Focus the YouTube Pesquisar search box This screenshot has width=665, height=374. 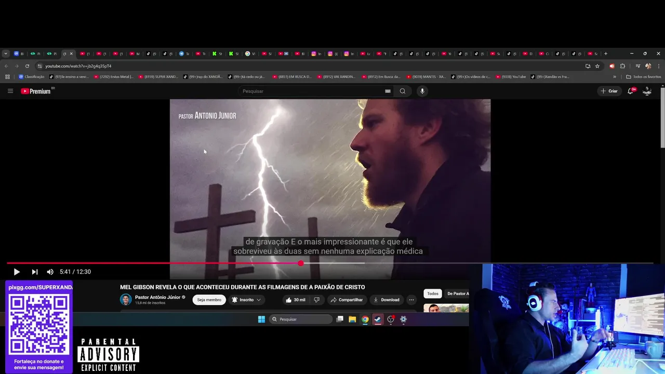coord(312,91)
